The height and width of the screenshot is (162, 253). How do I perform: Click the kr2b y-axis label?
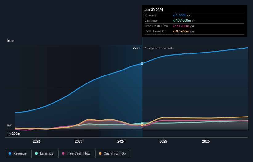coord(11,41)
